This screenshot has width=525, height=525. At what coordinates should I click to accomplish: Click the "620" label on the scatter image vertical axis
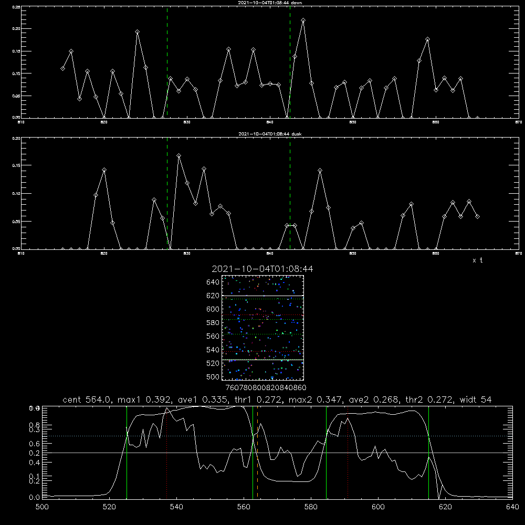pos(213,296)
